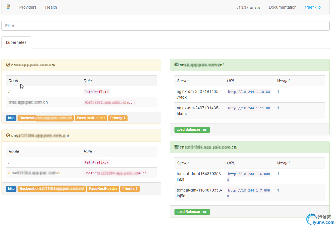The width and height of the screenshot is (336, 227).
Task: Click the http badge in first frontend
Action: (11, 118)
